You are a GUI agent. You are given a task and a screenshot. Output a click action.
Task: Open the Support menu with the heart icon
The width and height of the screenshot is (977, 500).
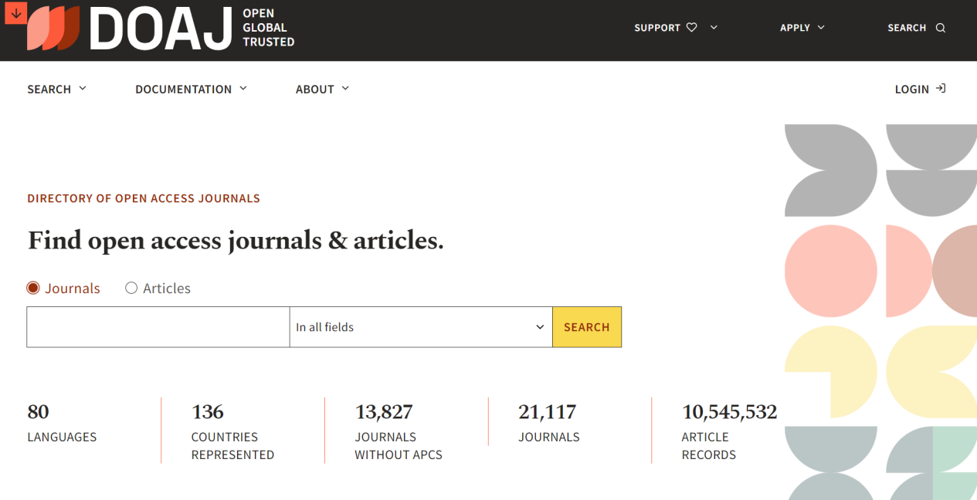coord(676,28)
